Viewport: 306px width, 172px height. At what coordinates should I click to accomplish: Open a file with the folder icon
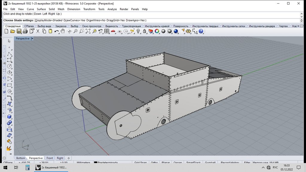(x=13, y=31)
